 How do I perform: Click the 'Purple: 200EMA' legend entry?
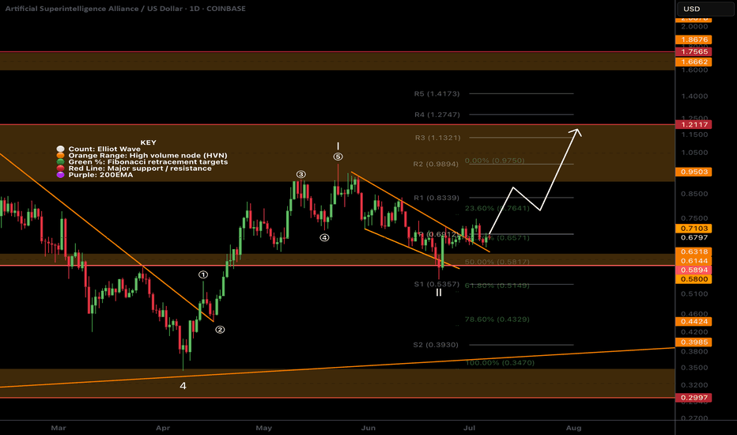[x=100, y=175]
